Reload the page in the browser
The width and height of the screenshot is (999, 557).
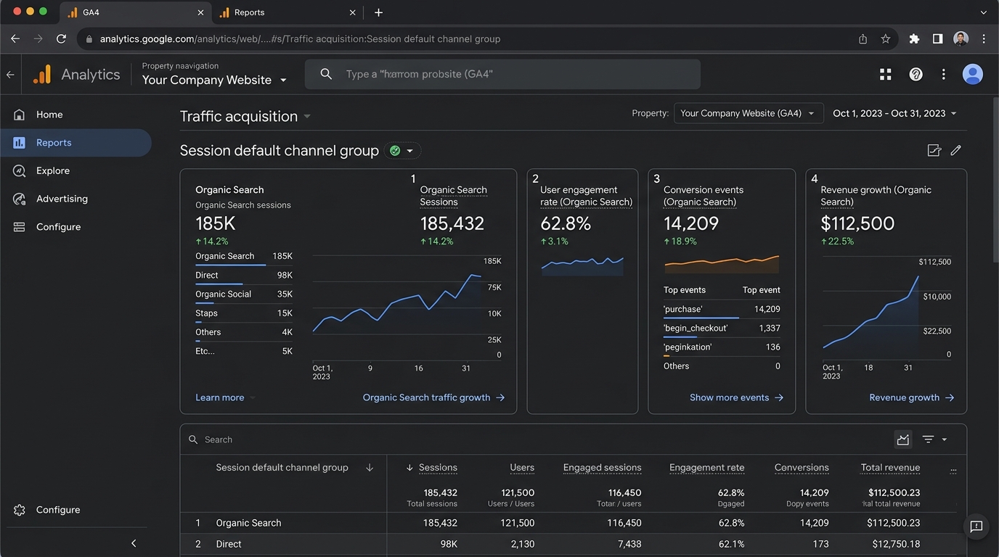[61, 39]
